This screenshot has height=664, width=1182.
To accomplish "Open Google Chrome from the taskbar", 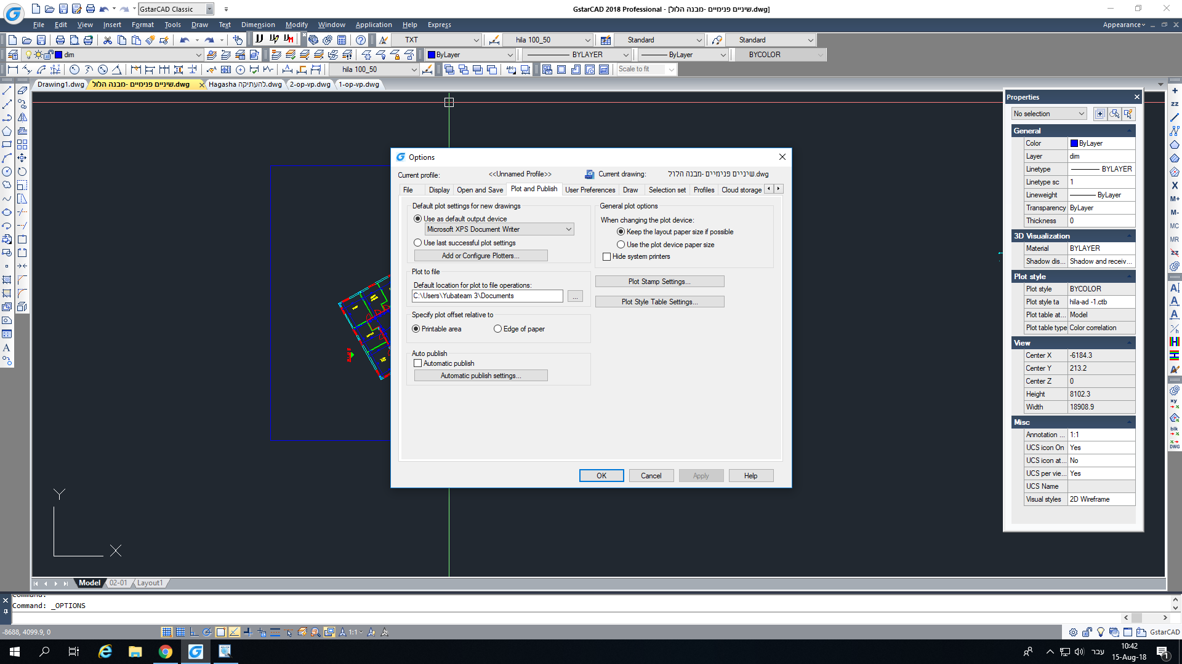I will 166,652.
